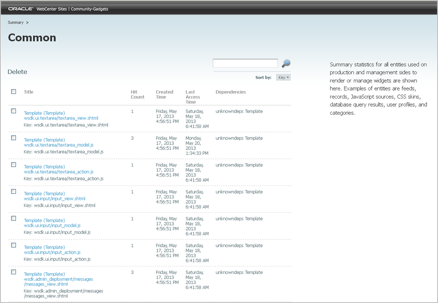
Task: Open the Sort by Key dropdown
Action: [x=283, y=78]
